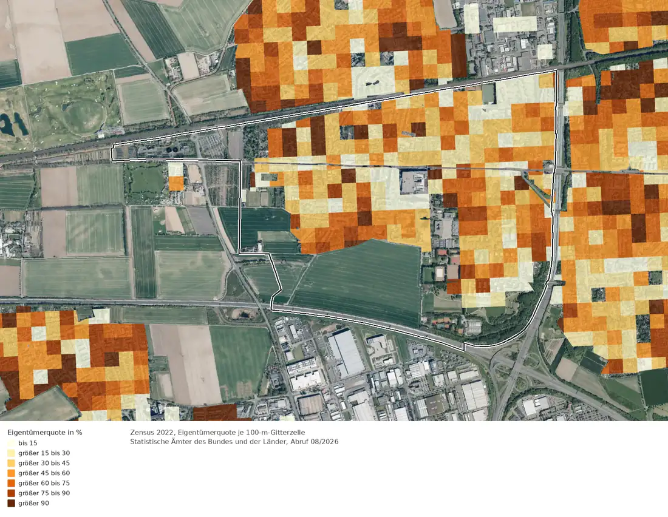
Task: Click the caption 'Zensus 2022, Eigentümerquote je 100-m-Gitterzelle'
Action: 217,432
